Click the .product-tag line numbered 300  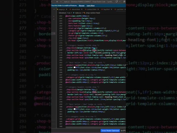96,107
